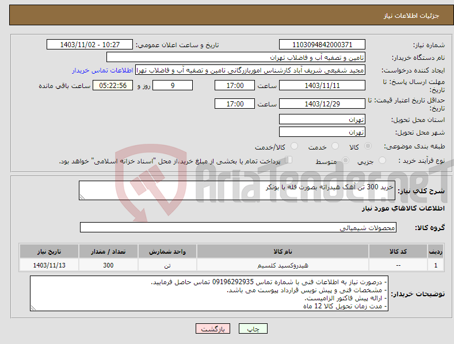Toggle the اسناد خزانه اسلامی payment checkbox
454x344 pixels.
tap(288, 160)
